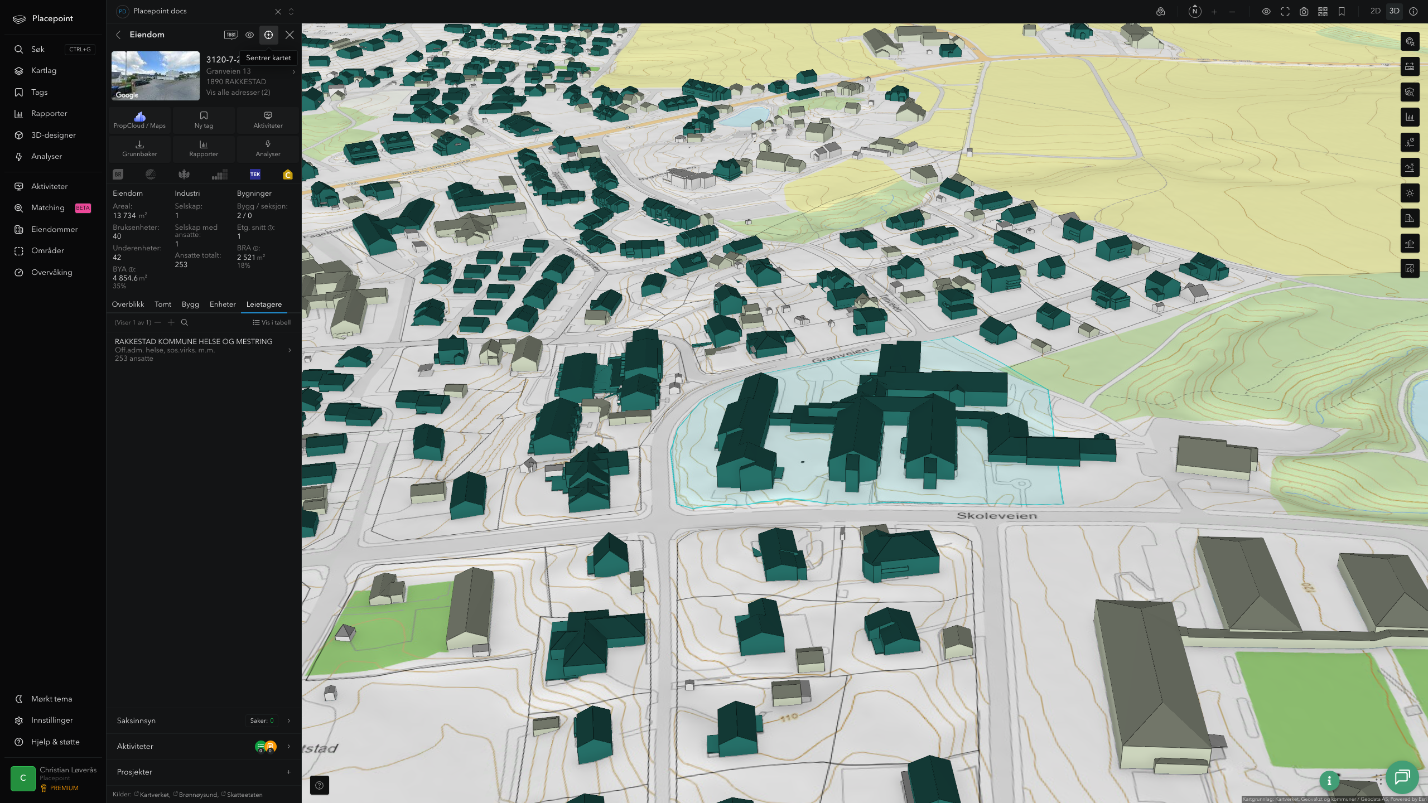The image size is (1428, 803).
Task: Switch to the Overblikk tab
Action: point(128,304)
